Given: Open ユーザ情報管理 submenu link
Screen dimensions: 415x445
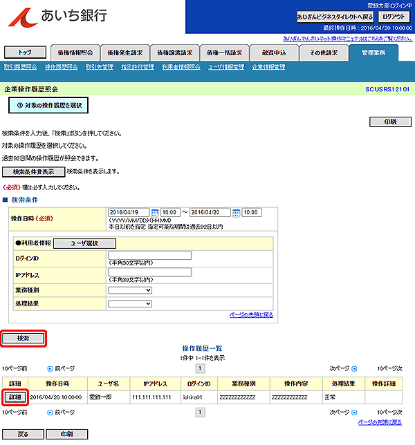Looking at the screenshot, I should pyautogui.click(x=226, y=67).
